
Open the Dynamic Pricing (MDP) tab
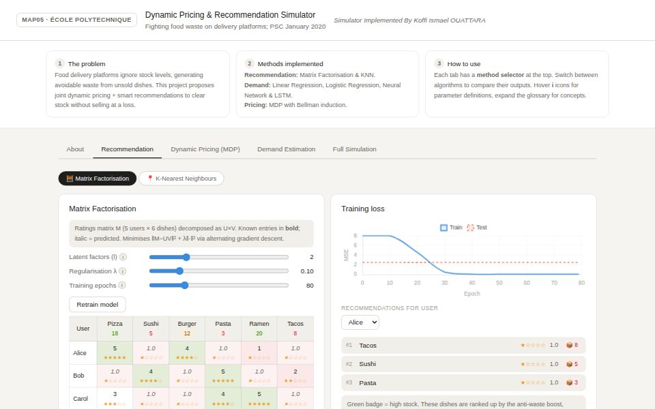click(x=205, y=149)
